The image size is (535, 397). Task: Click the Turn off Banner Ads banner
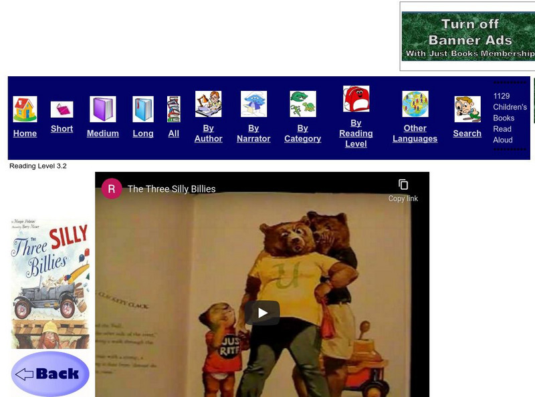click(468, 37)
